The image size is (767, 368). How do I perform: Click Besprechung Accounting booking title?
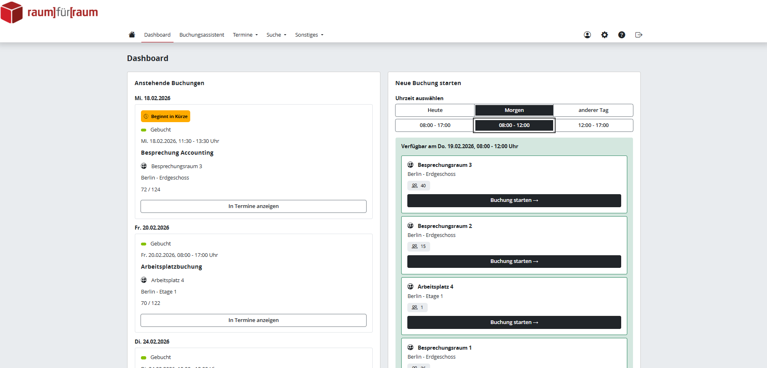177,153
